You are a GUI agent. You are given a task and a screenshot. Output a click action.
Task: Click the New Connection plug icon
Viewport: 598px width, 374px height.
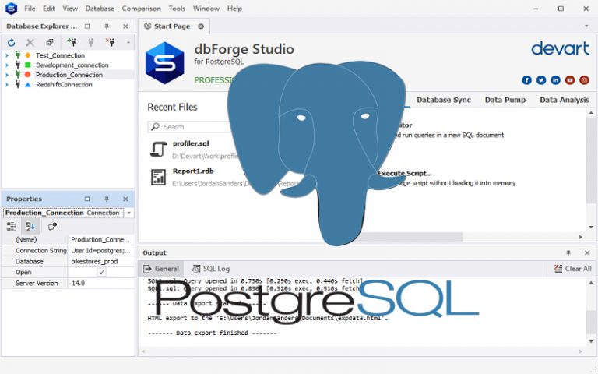72,42
